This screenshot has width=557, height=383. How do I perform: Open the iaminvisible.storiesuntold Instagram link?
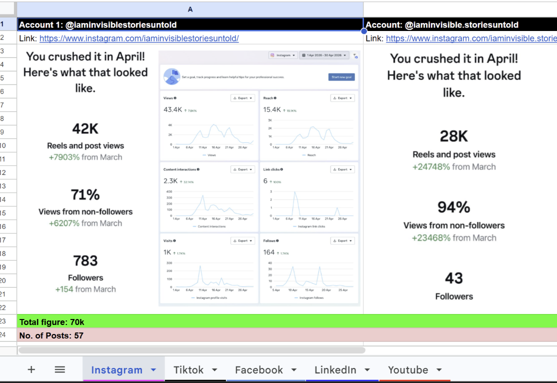tap(471, 38)
